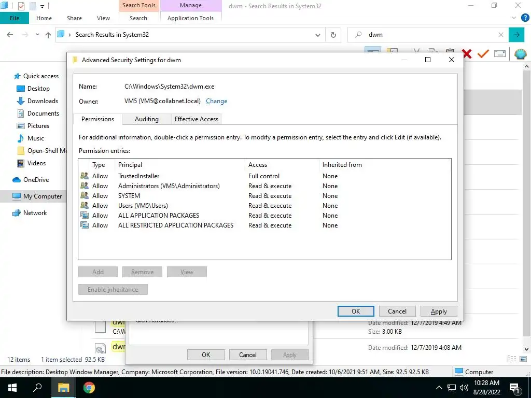This screenshot has width=531, height=398.
Task: Show hidden system tray icons
Action: pyautogui.click(x=439, y=388)
